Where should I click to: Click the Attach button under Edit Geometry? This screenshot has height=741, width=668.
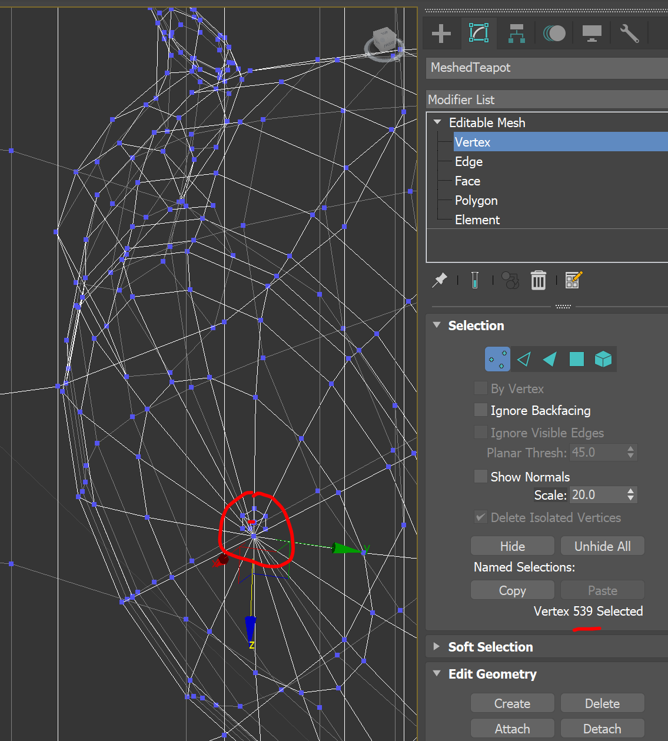pos(511,728)
